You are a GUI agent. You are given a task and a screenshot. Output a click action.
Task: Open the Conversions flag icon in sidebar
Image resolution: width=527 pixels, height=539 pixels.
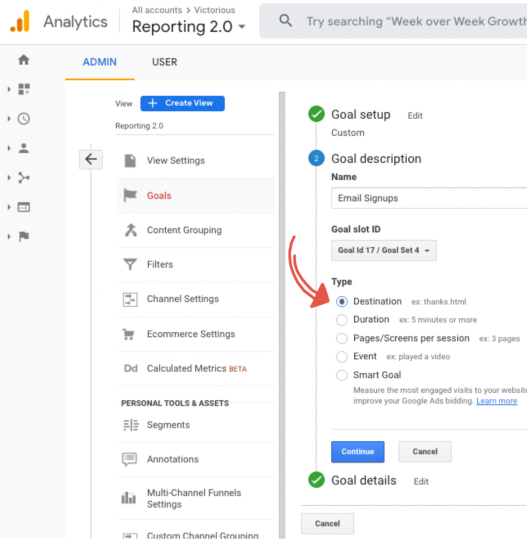24,236
